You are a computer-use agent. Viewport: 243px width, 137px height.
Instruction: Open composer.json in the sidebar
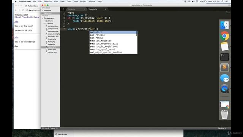click(53, 26)
